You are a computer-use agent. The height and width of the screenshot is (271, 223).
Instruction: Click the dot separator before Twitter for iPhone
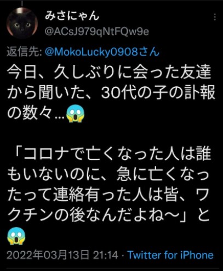click(x=123, y=255)
